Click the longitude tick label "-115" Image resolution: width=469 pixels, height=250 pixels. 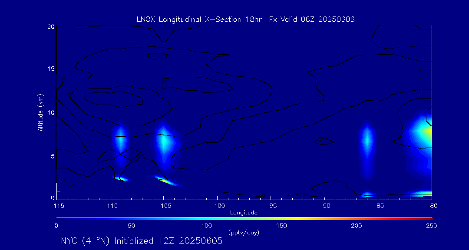pos(56,206)
